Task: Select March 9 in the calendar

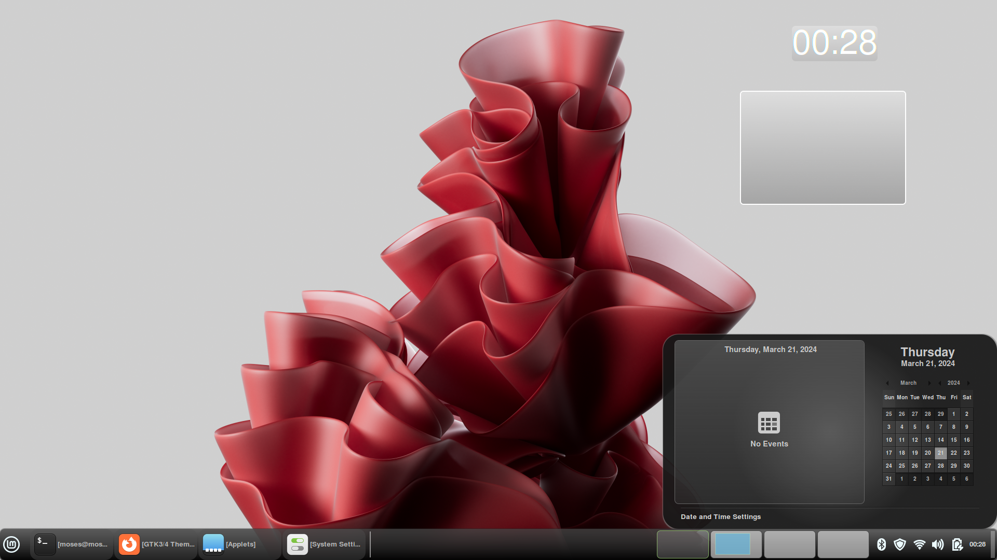Action: pyautogui.click(x=966, y=427)
